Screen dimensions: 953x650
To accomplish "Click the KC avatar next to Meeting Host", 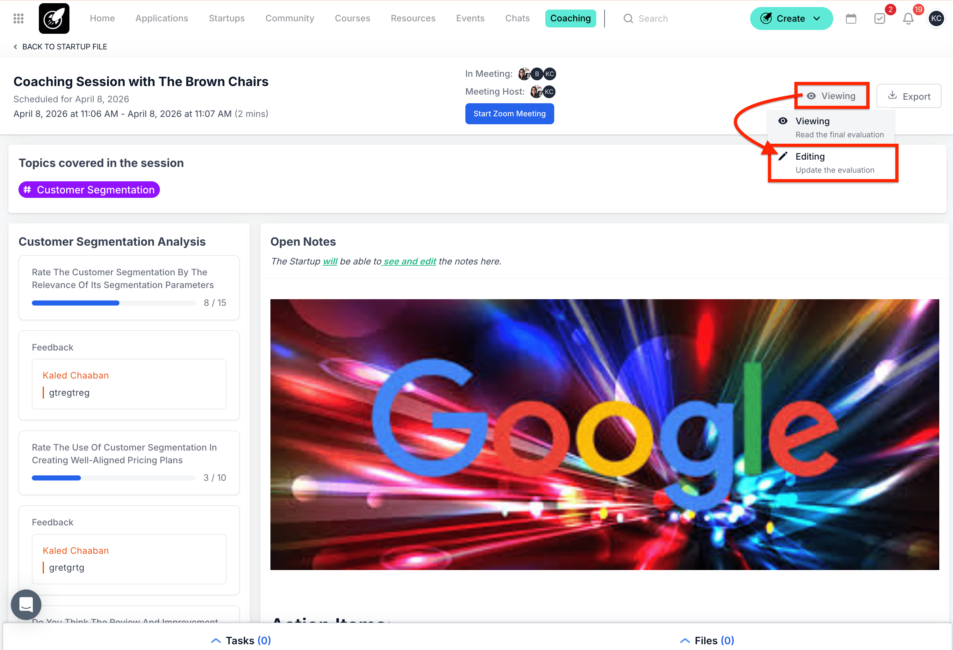I will coord(549,92).
